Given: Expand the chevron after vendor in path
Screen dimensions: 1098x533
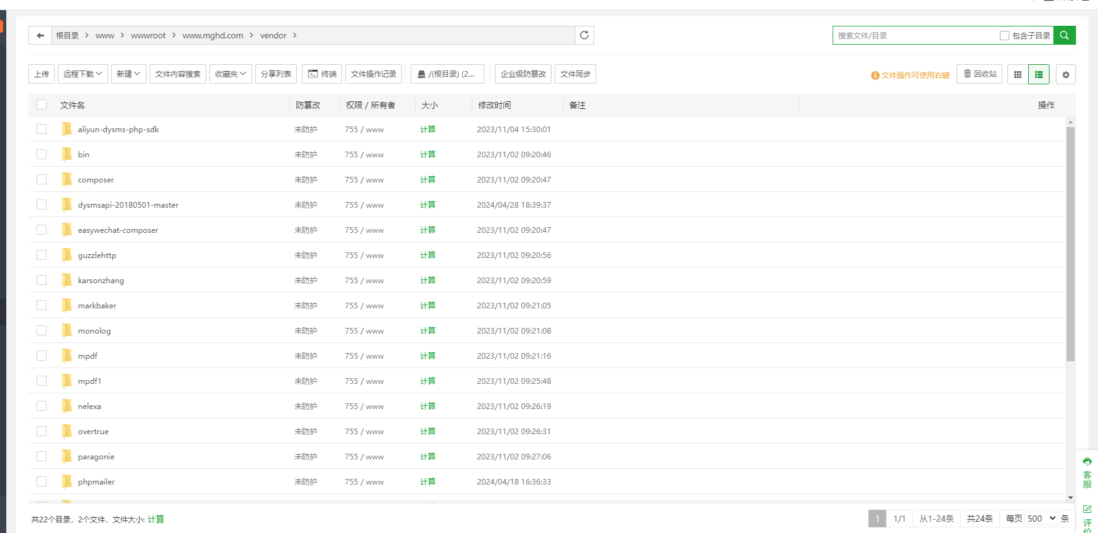Looking at the screenshot, I should 294,35.
